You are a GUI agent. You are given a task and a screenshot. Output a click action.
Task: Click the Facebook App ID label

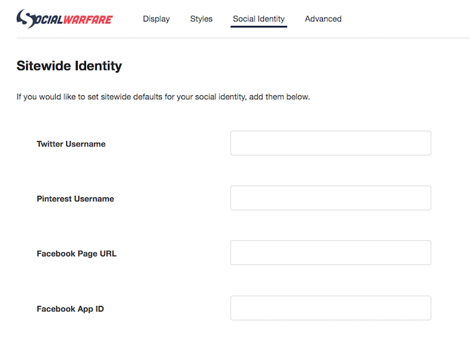click(70, 309)
